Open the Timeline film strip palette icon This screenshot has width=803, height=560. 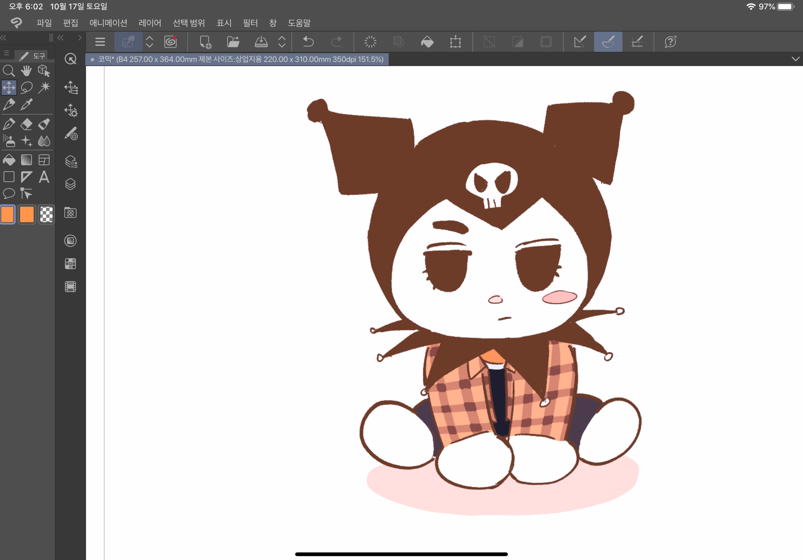(x=71, y=287)
